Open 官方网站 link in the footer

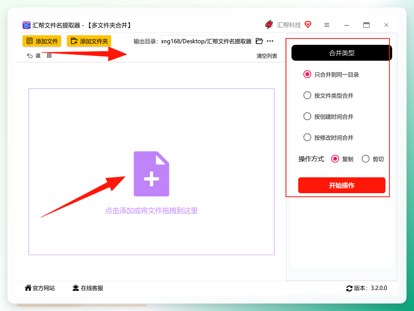click(40, 288)
